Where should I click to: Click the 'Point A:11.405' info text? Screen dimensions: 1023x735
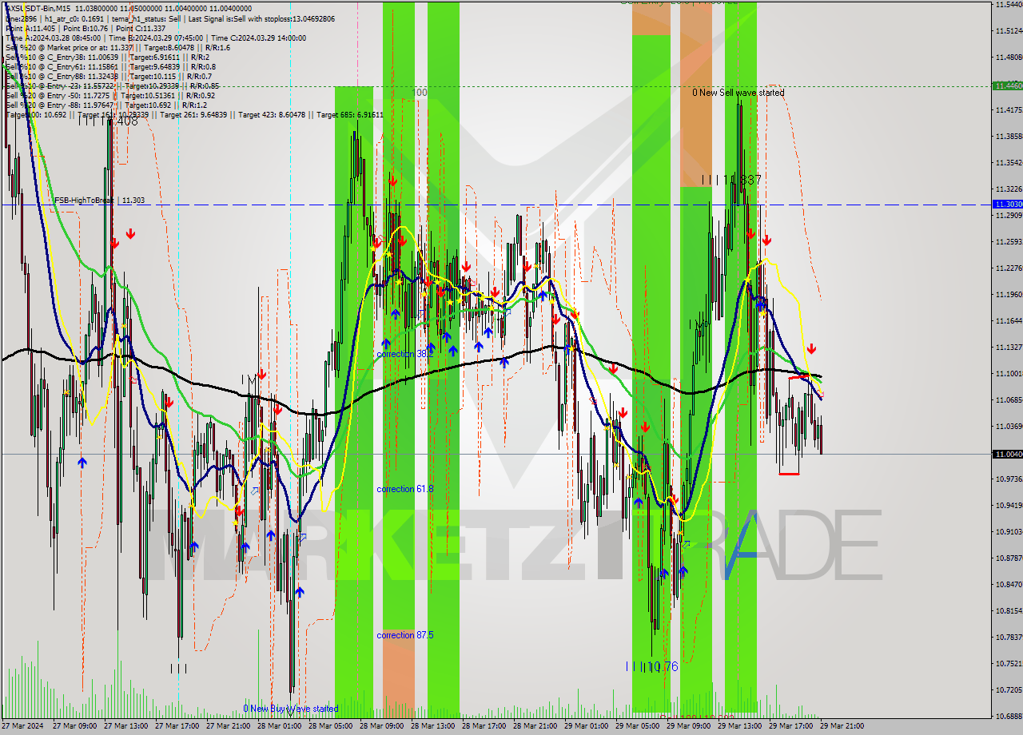(x=30, y=28)
